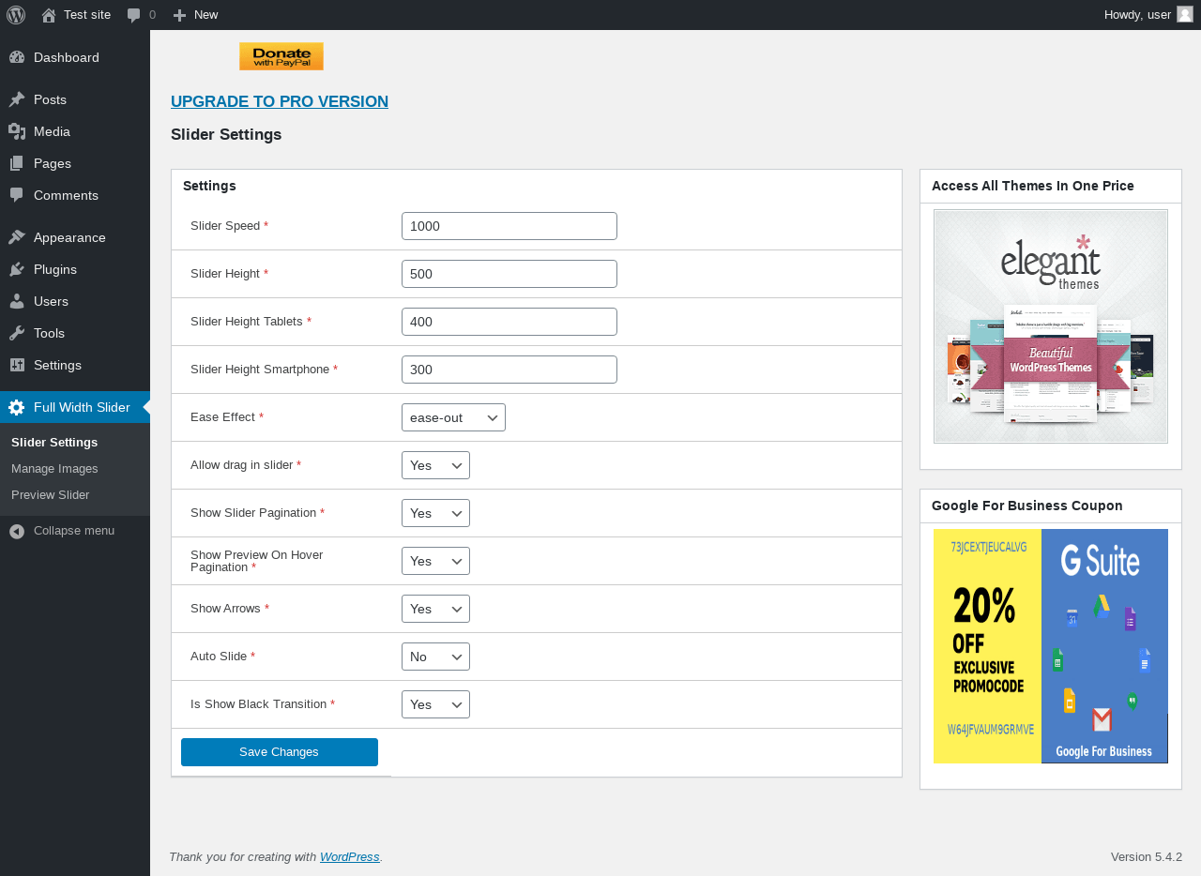Image resolution: width=1201 pixels, height=876 pixels.
Task: Open Manage Images submenu item
Action: [x=54, y=468]
